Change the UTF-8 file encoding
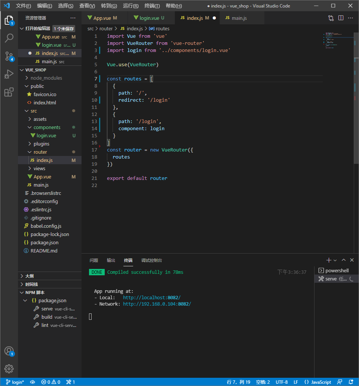359x386 pixels. pyautogui.click(x=282, y=382)
